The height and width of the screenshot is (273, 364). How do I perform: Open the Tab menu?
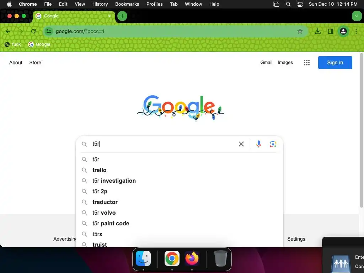[x=173, y=4]
